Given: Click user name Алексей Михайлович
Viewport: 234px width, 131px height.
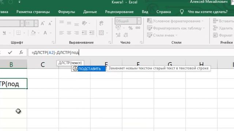Looking at the screenshot, I should [x=209, y=2].
